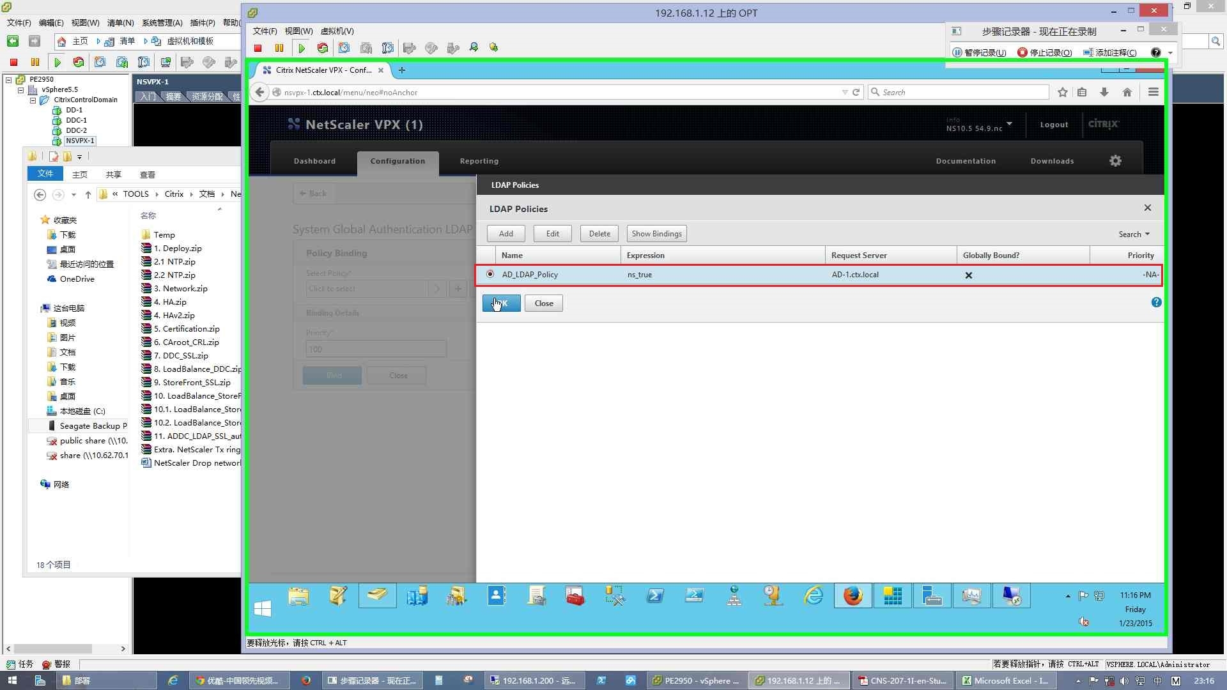
Task: Open Internet Explorer in guest taskbar
Action: (x=813, y=595)
